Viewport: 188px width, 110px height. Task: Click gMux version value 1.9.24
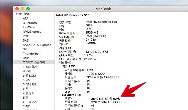tap(88, 55)
